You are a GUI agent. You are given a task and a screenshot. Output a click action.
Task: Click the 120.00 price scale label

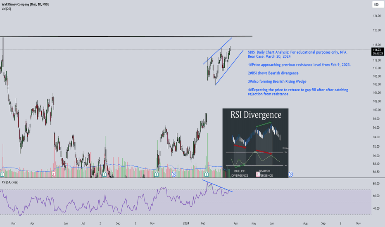coord(377,31)
